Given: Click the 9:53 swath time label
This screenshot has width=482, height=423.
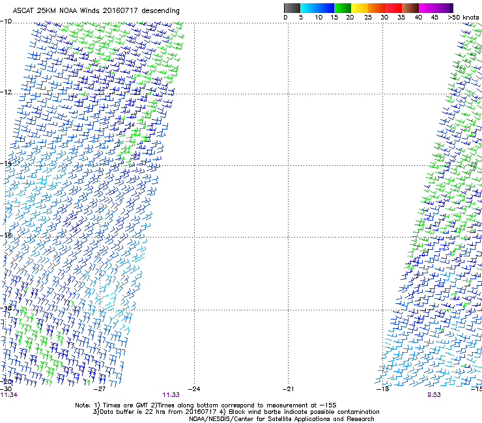Looking at the screenshot, I should [x=434, y=395].
